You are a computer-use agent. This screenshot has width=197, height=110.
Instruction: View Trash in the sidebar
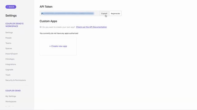[x=8, y=75]
